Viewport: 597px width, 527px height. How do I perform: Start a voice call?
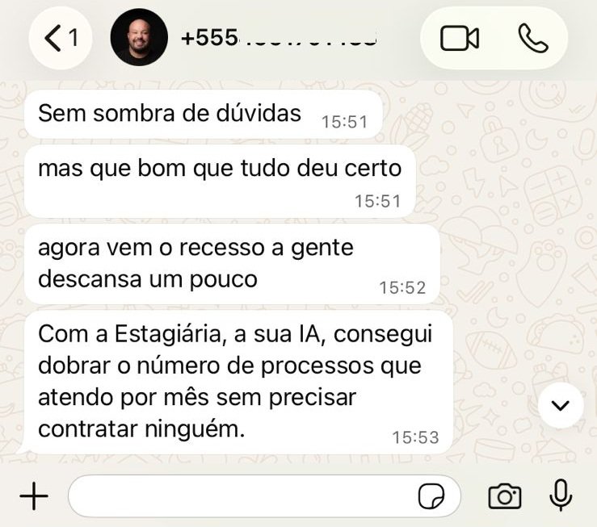point(533,38)
